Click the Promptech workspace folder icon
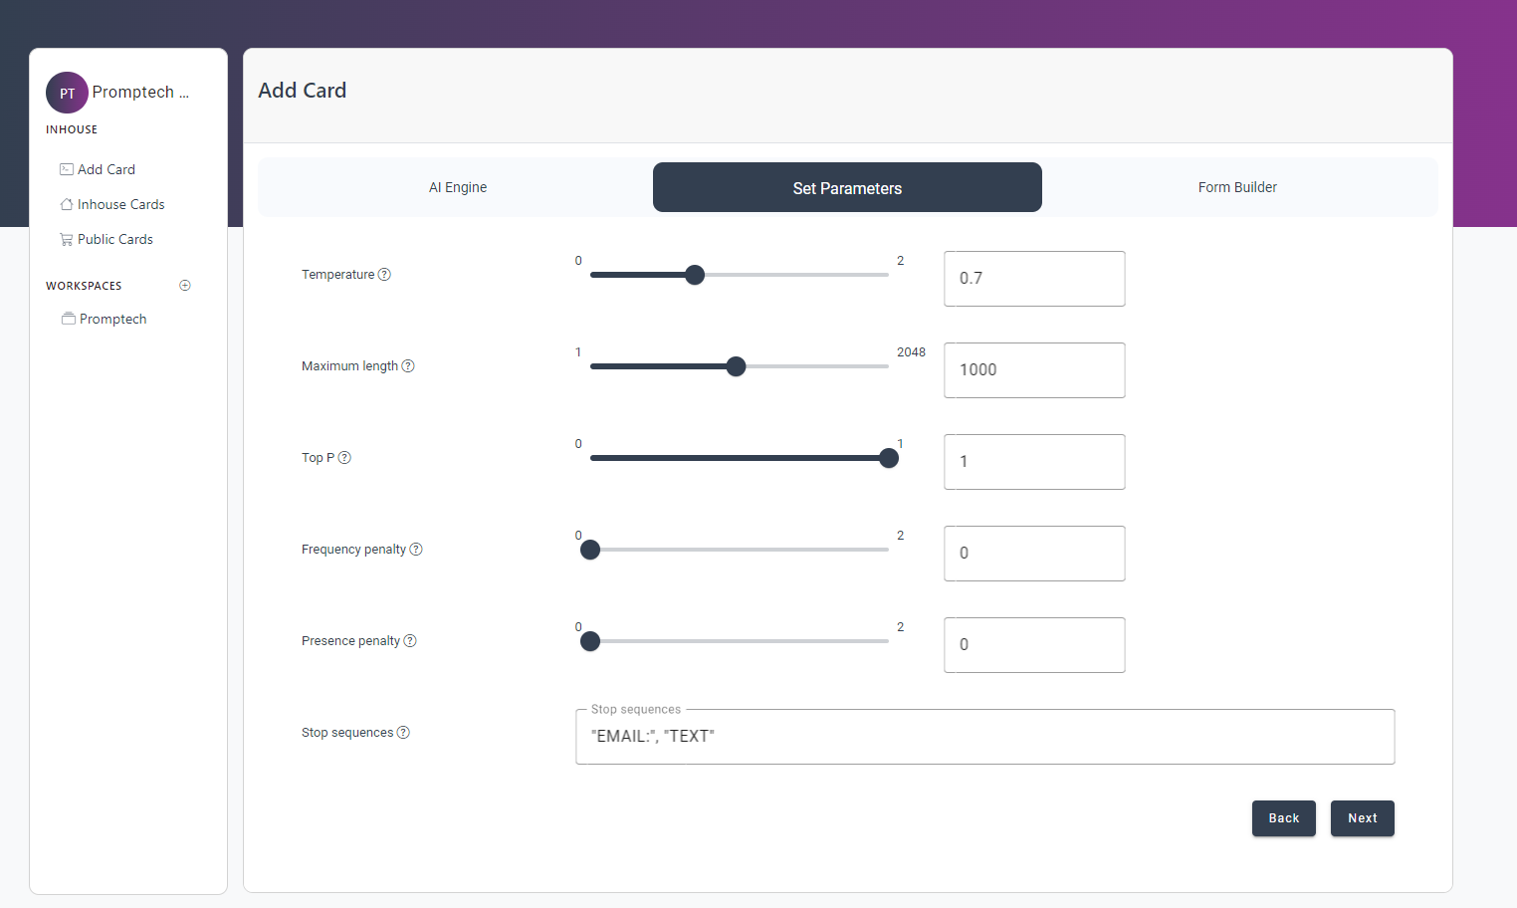This screenshot has height=908, width=1517. [x=69, y=319]
